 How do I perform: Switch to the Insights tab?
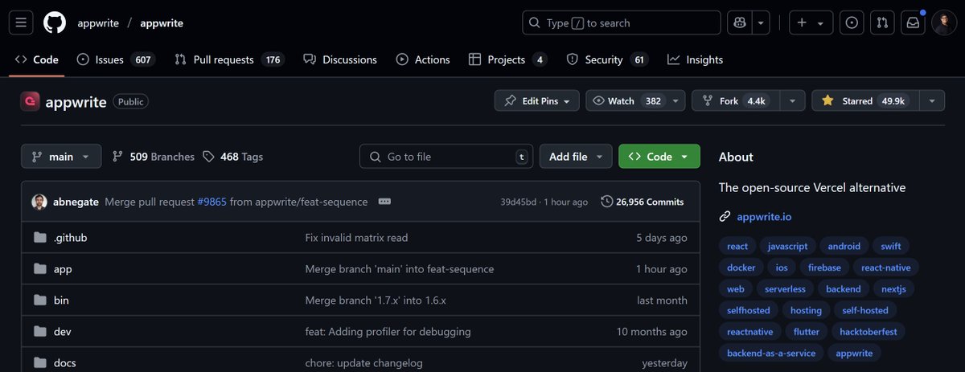click(696, 59)
